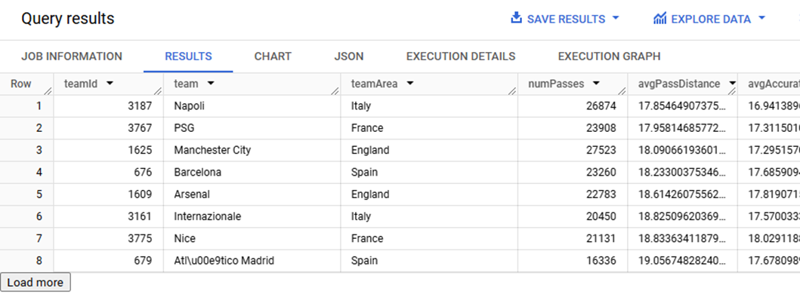Select the Napoli team cell
Viewport: 800px width, 297px height.
click(252, 106)
